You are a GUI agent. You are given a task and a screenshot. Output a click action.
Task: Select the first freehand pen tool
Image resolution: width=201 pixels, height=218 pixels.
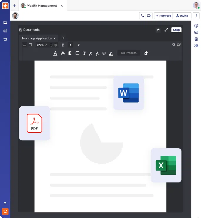tap(91, 53)
